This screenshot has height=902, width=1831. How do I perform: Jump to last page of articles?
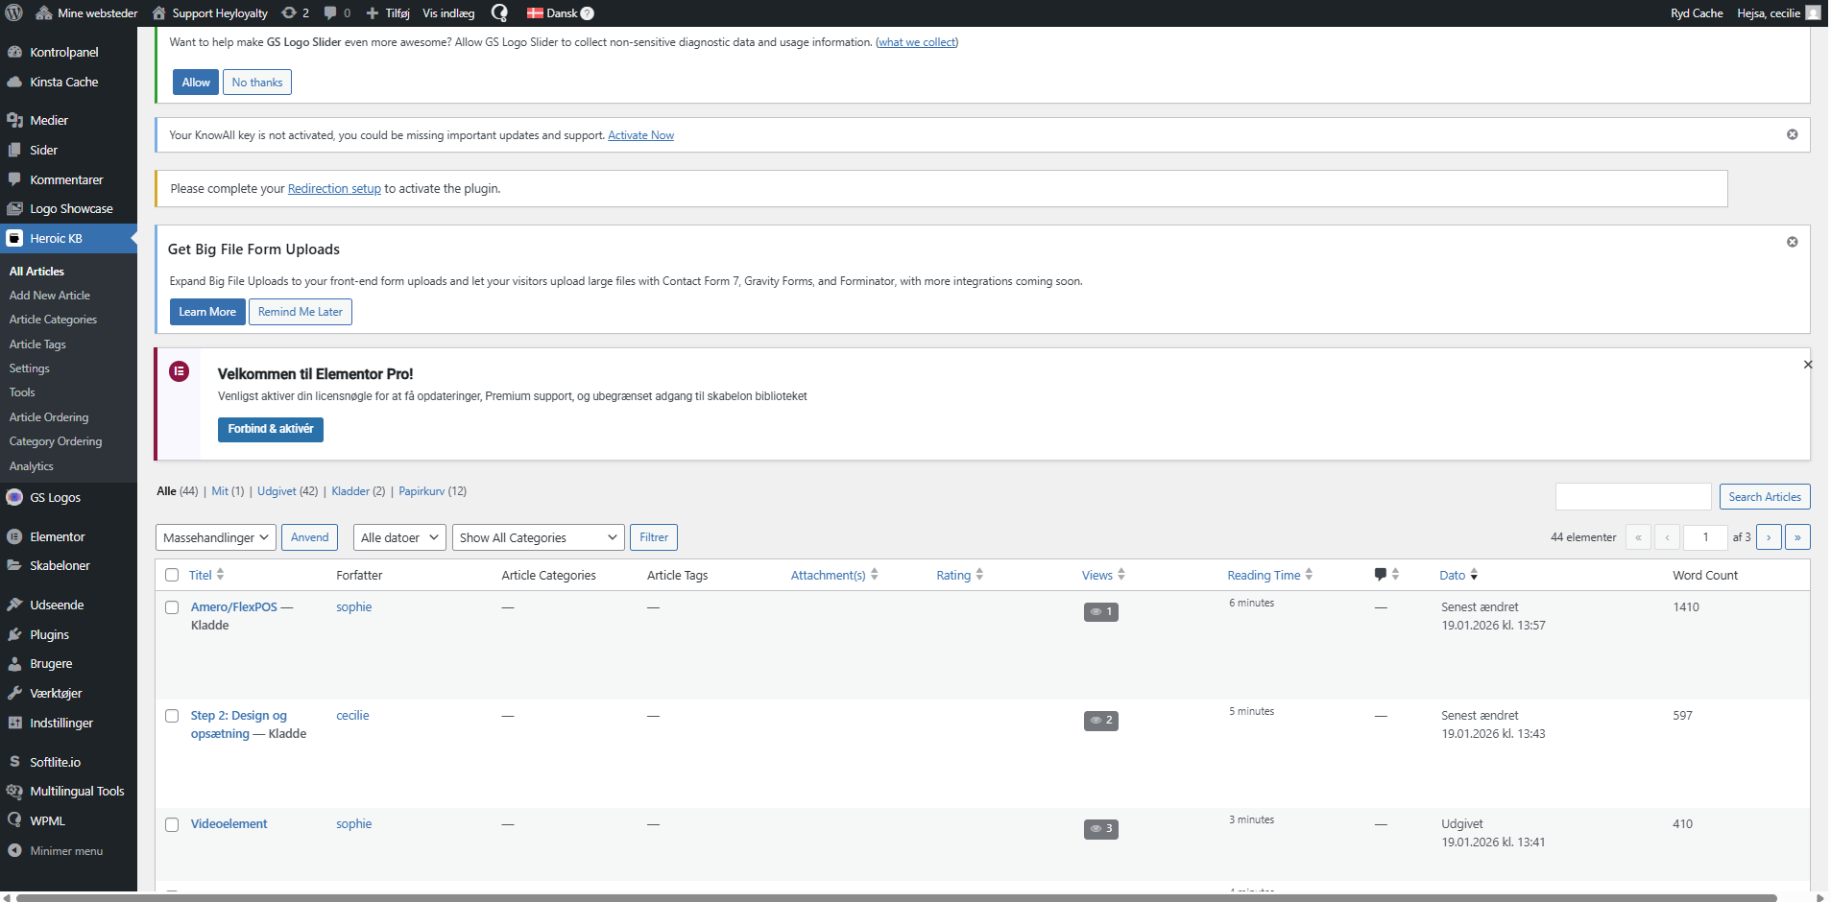(x=1796, y=537)
